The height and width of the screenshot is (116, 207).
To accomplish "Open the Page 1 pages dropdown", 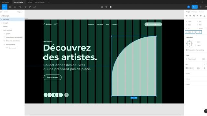I will 20,12.
